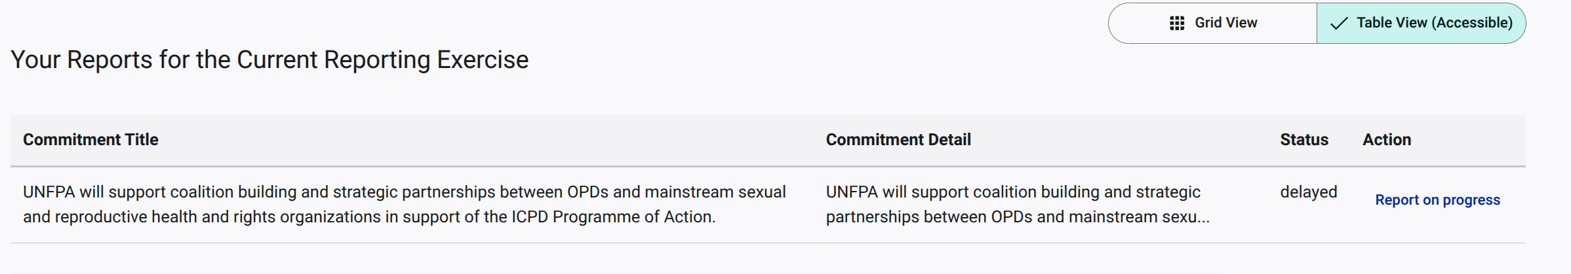1571x274 pixels.
Task: Click the delayed status cell
Action: (1309, 192)
